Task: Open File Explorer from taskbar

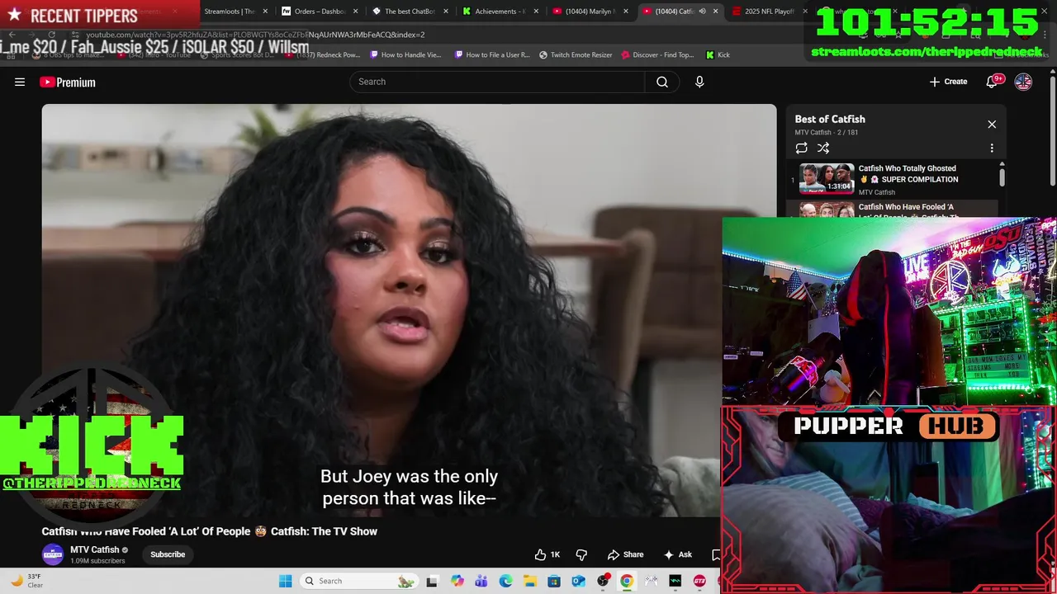Action: 529,581
